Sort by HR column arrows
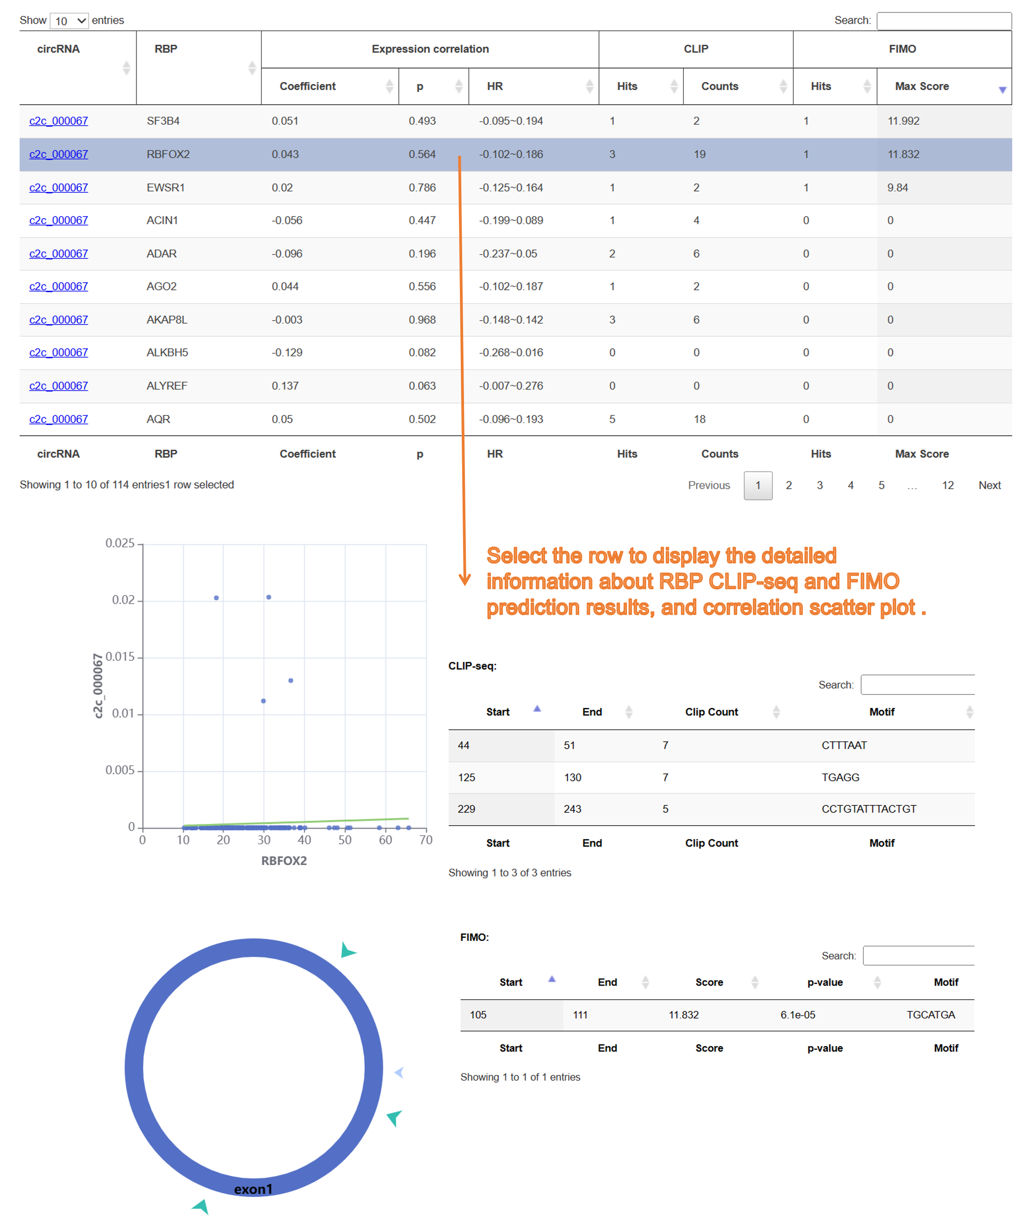 coord(590,86)
